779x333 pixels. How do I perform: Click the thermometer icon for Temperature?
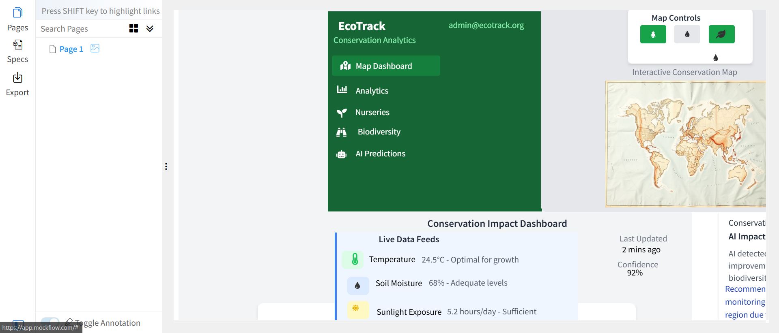355,259
